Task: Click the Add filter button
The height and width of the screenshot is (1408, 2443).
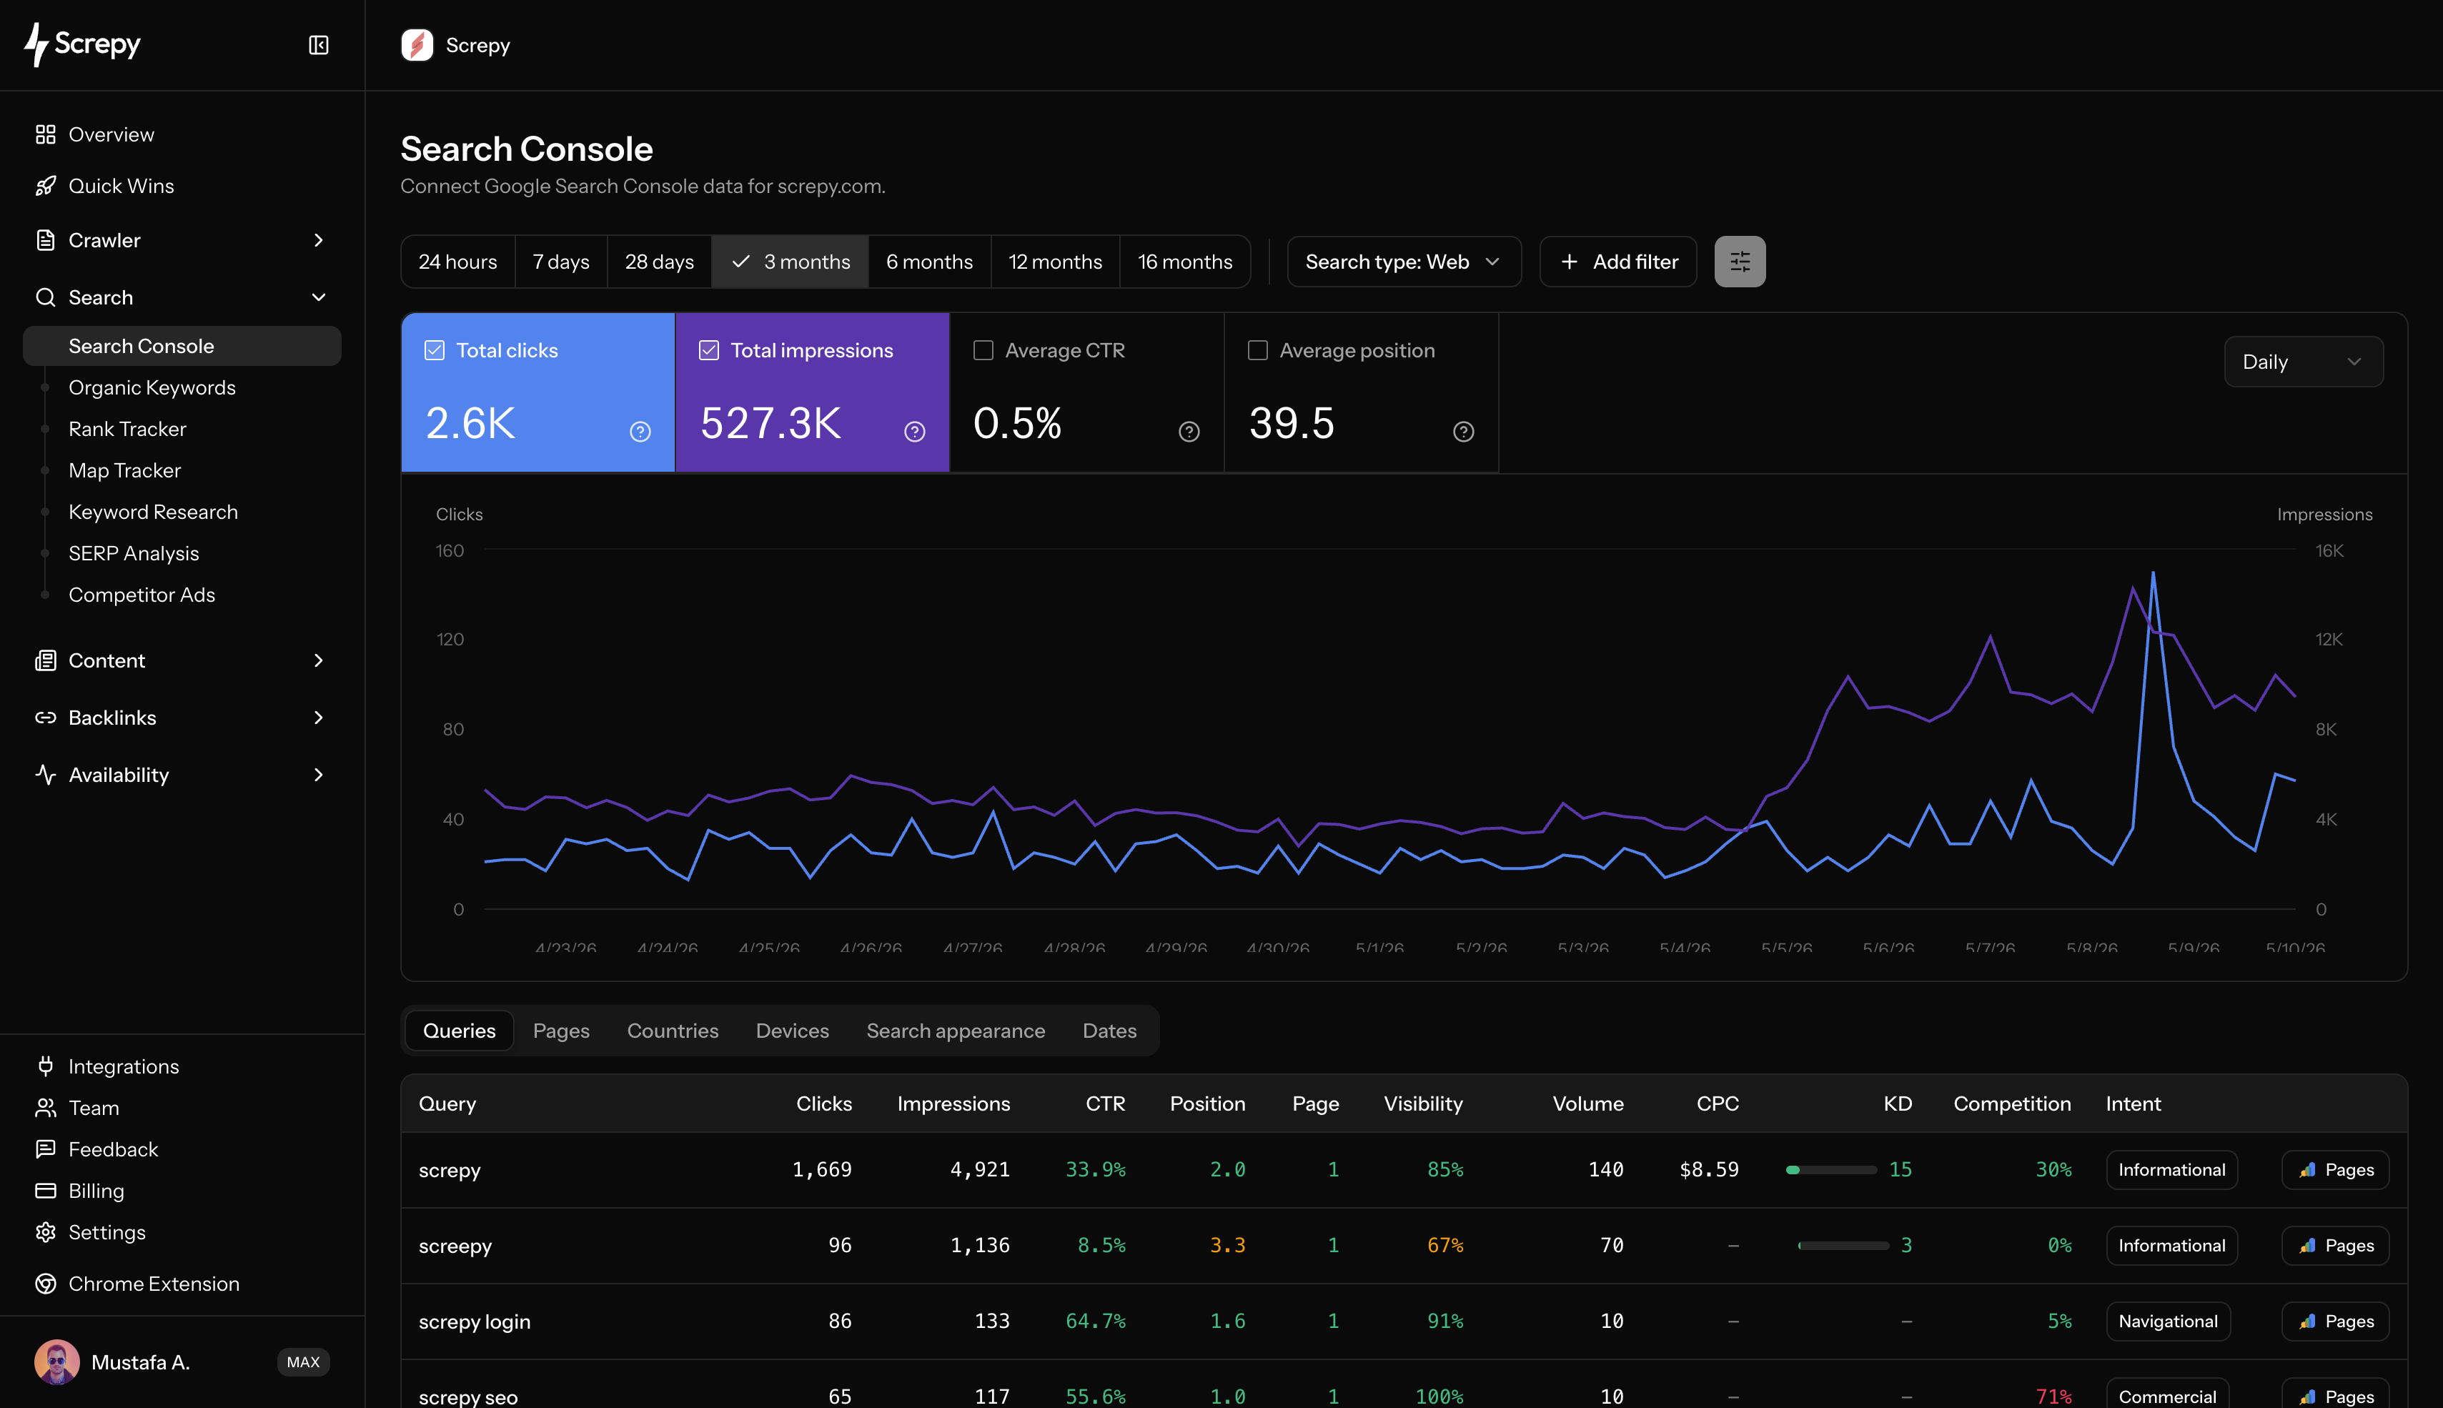Action: pos(1617,261)
